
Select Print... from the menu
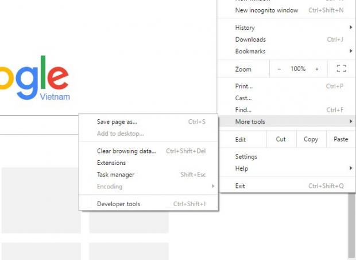tap(243, 86)
